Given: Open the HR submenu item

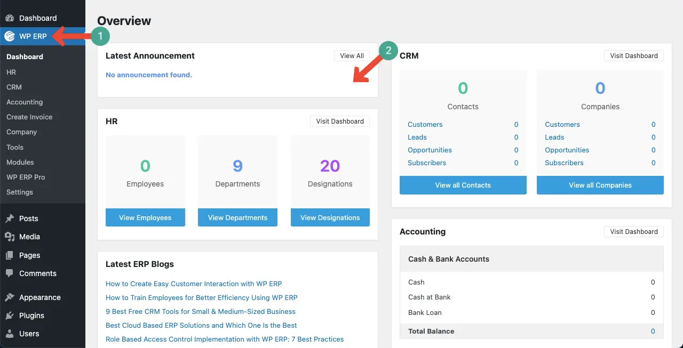Looking at the screenshot, I should pyautogui.click(x=11, y=72).
